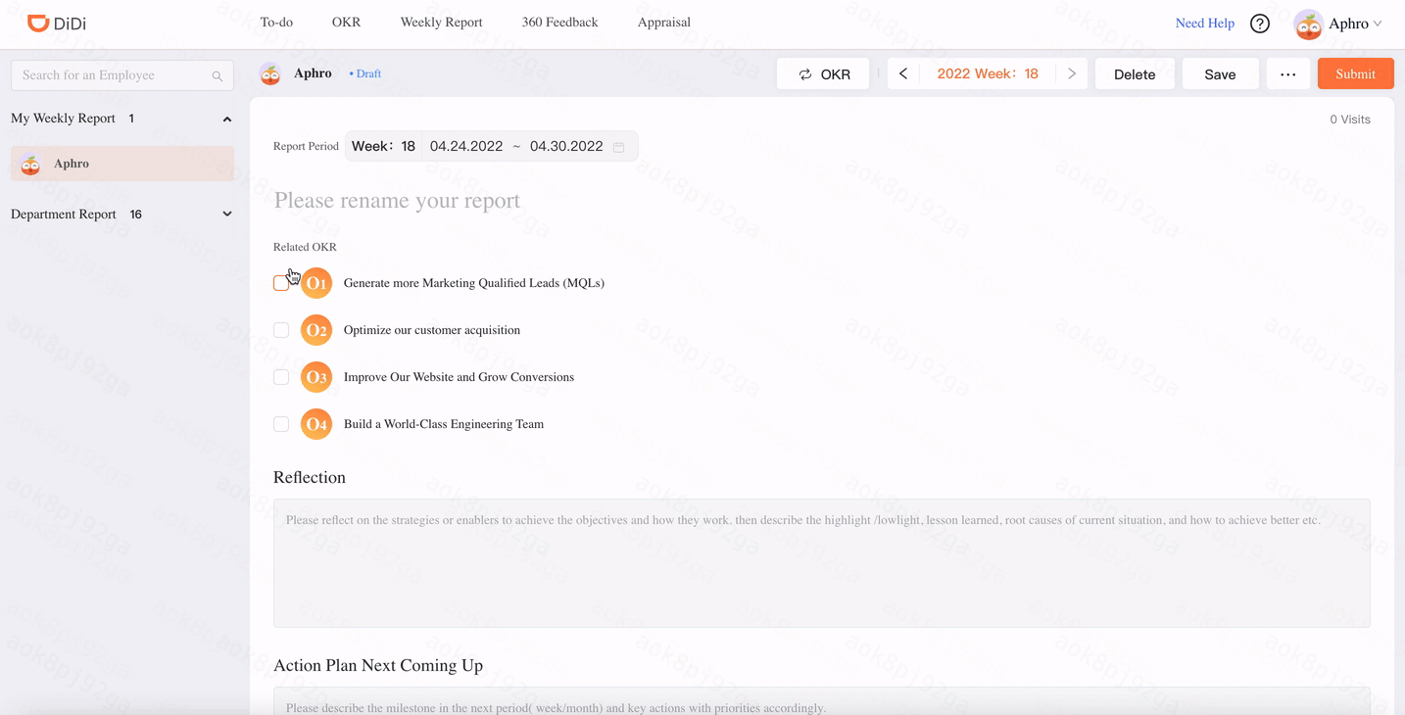
Task: Click the DiDi logo
Action: tap(57, 24)
